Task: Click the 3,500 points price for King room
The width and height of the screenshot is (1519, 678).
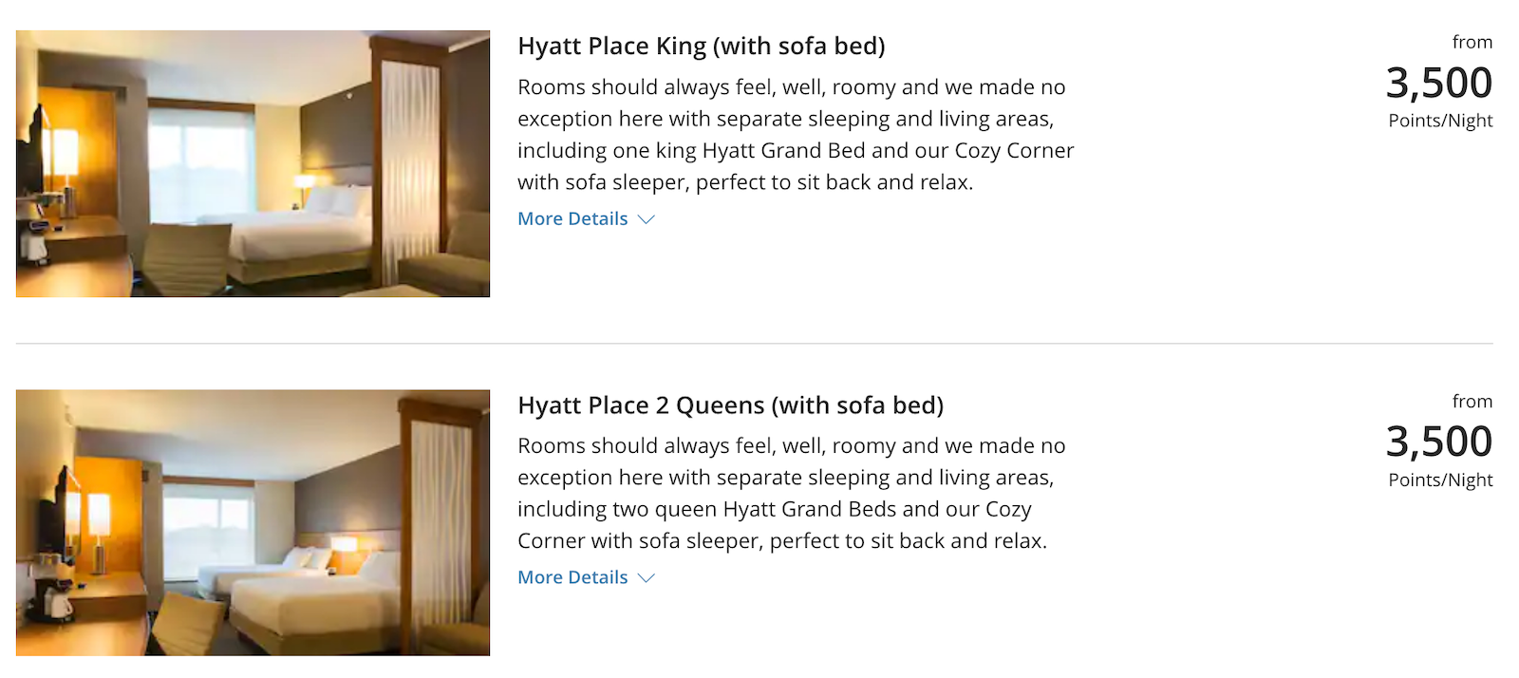Action: [1439, 82]
